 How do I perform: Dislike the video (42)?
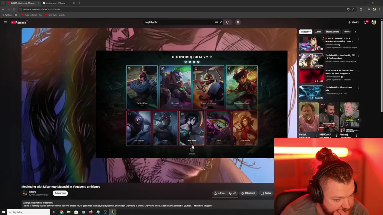click(232, 193)
